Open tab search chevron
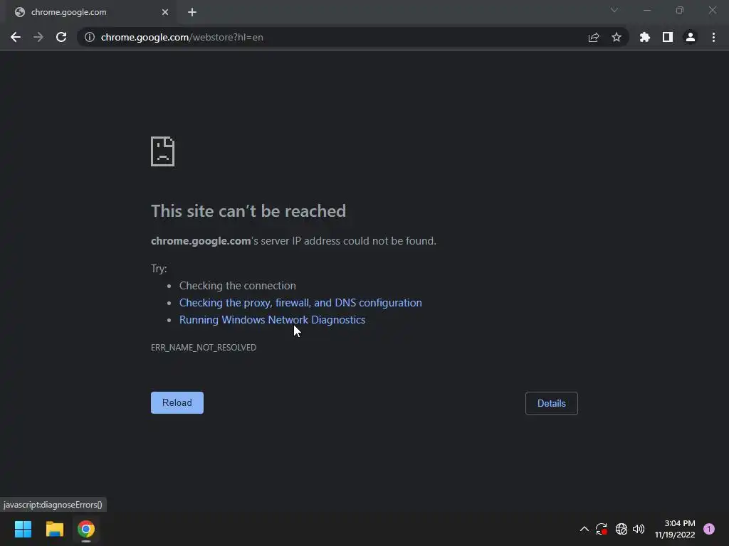Viewport: 729px width, 546px height. pyautogui.click(x=614, y=10)
